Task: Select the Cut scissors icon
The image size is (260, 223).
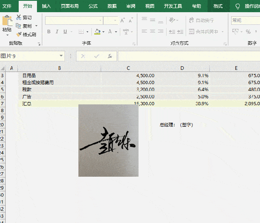Action: 19,17
